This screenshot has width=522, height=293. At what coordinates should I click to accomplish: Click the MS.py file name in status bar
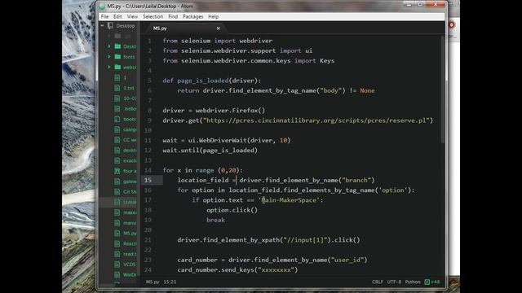click(153, 282)
